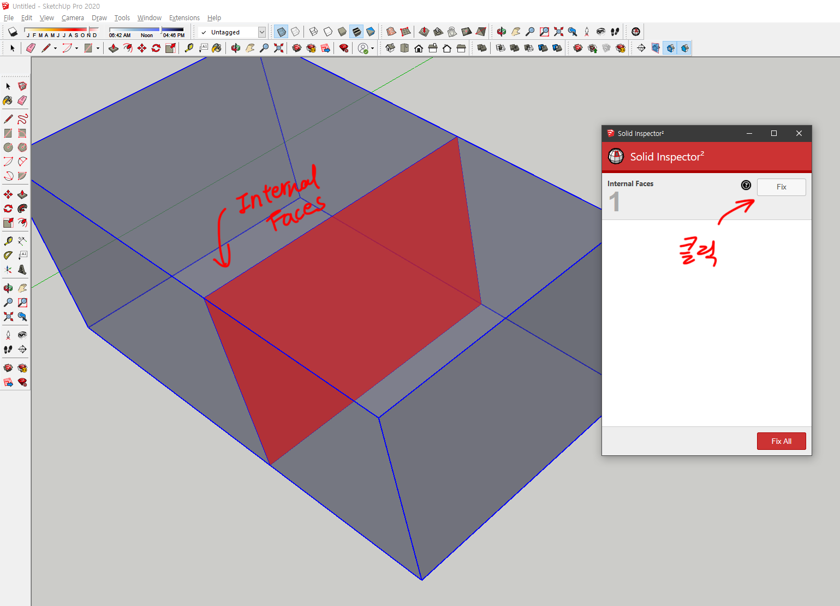Open Solid Inspector from the top toolbar

tap(636, 32)
